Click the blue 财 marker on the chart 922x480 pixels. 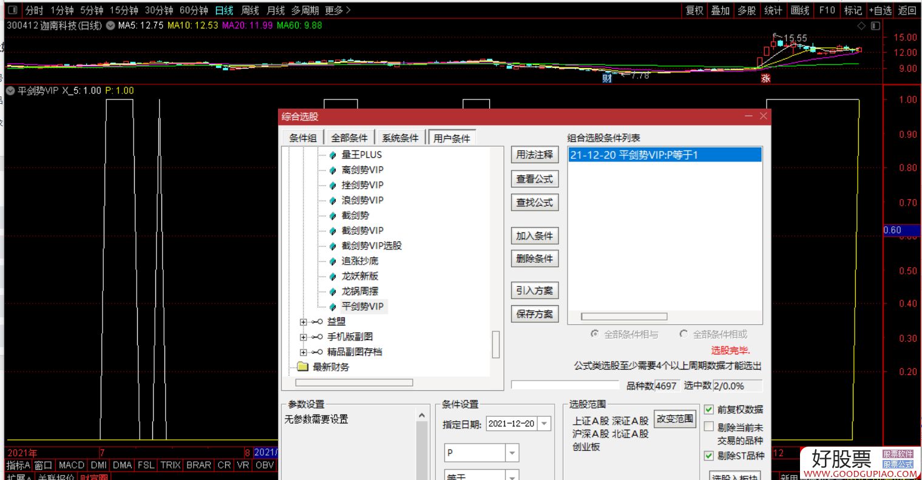click(607, 78)
